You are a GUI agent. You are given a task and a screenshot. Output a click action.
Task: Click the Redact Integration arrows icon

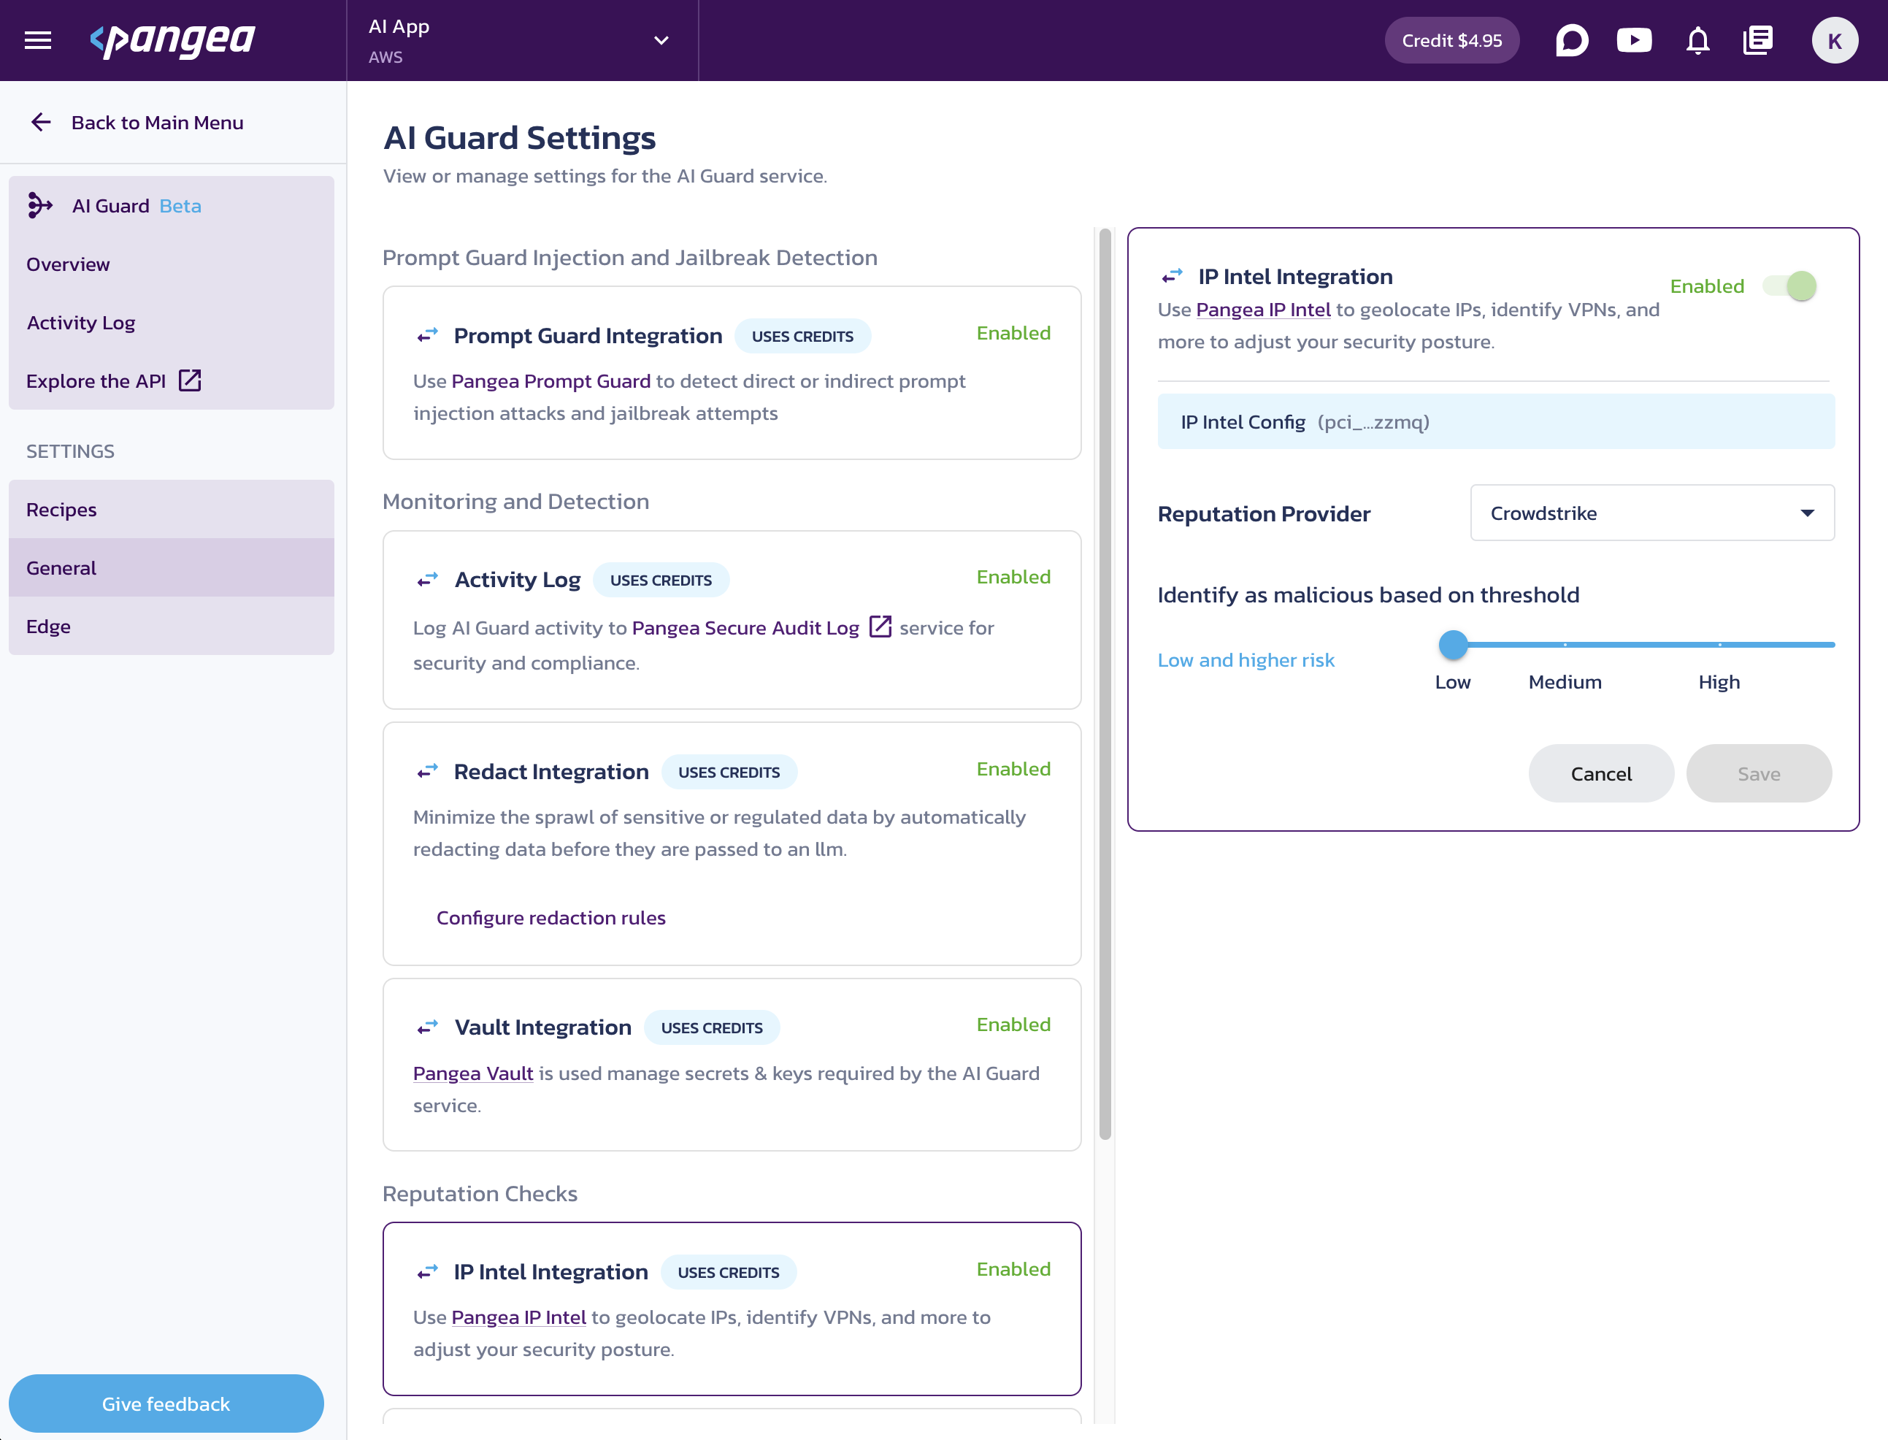(428, 771)
